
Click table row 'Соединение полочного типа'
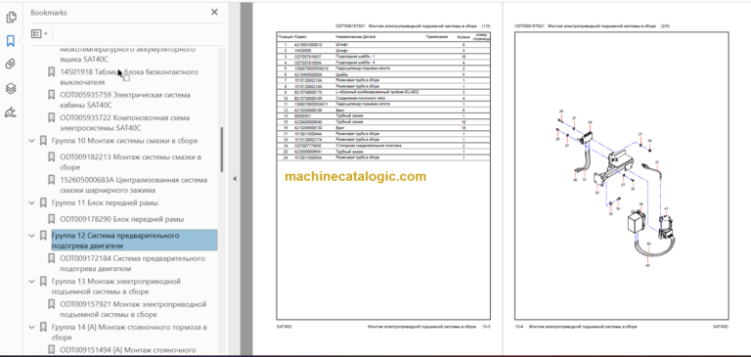pos(383,98)
